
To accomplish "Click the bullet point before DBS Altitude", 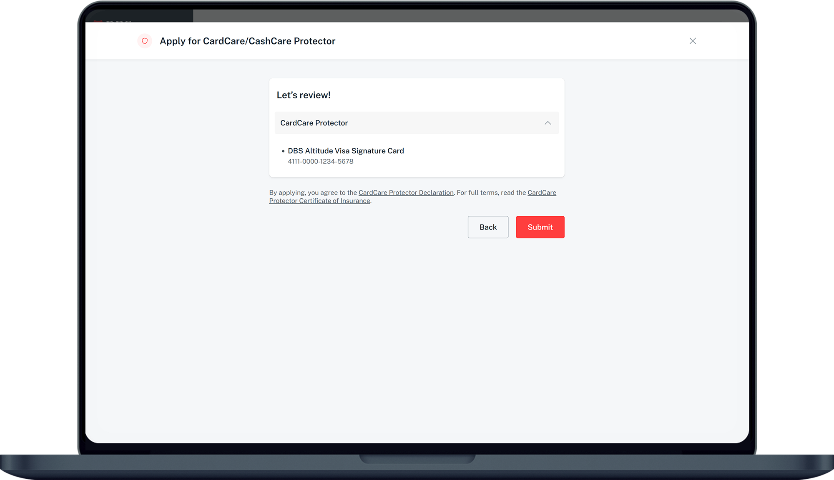I will click(x=283, y=151).
